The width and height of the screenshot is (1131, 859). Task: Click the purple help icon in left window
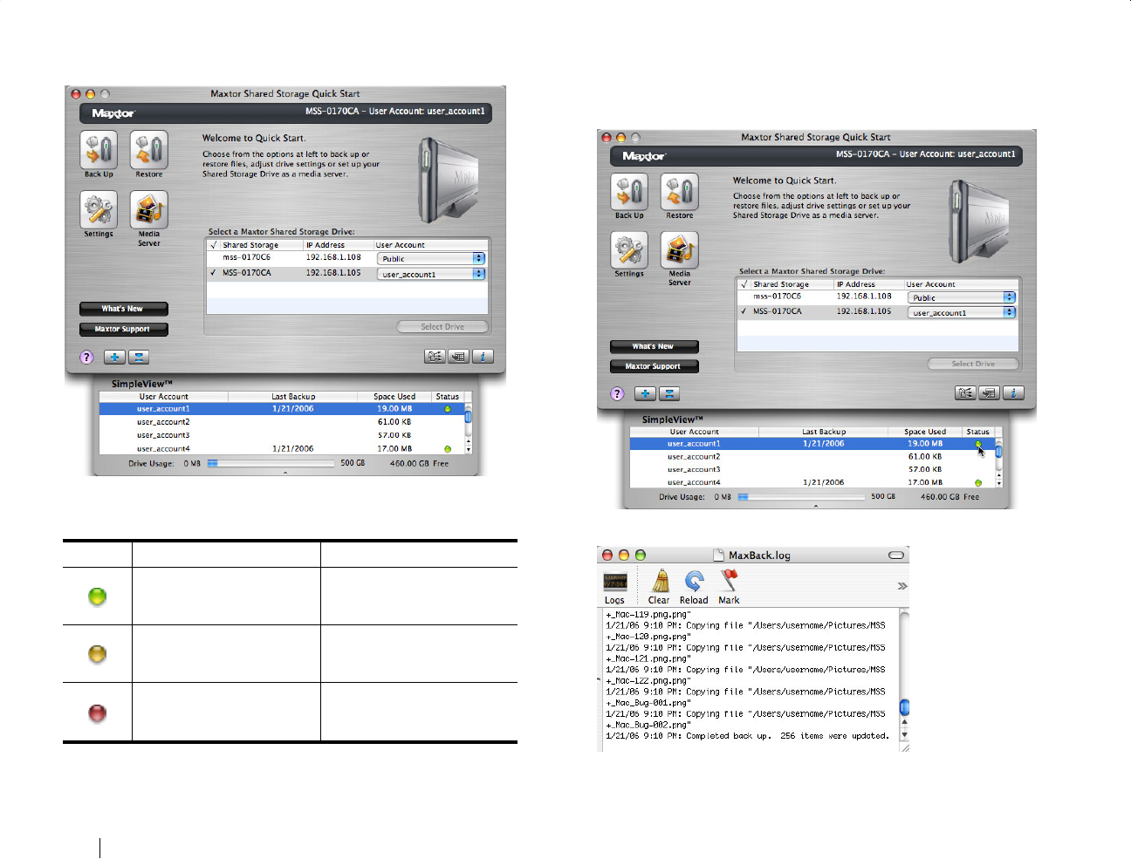point(86,357)
